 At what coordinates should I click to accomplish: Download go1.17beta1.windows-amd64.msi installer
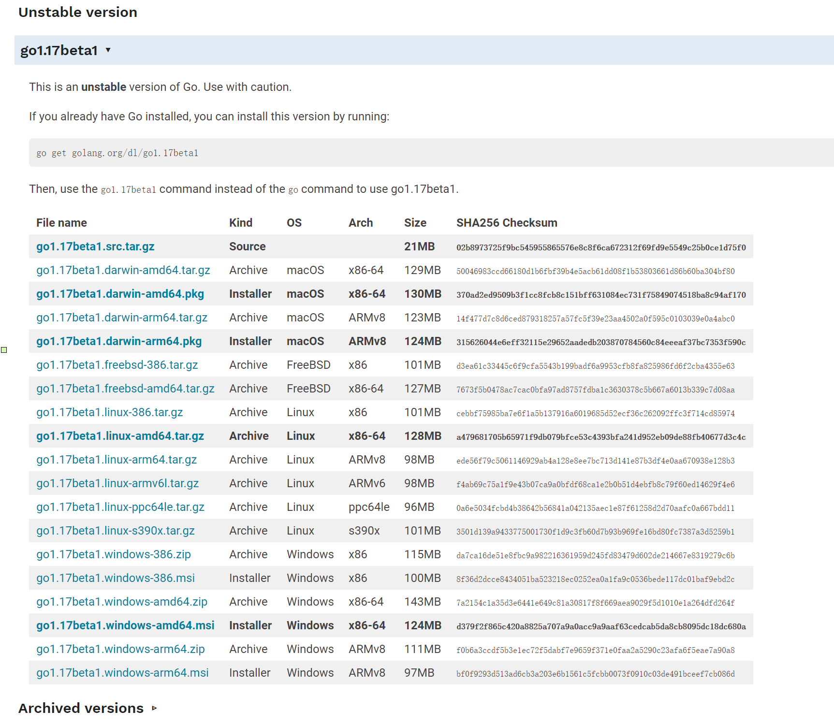pyautogui.click(x=125, y=625)
